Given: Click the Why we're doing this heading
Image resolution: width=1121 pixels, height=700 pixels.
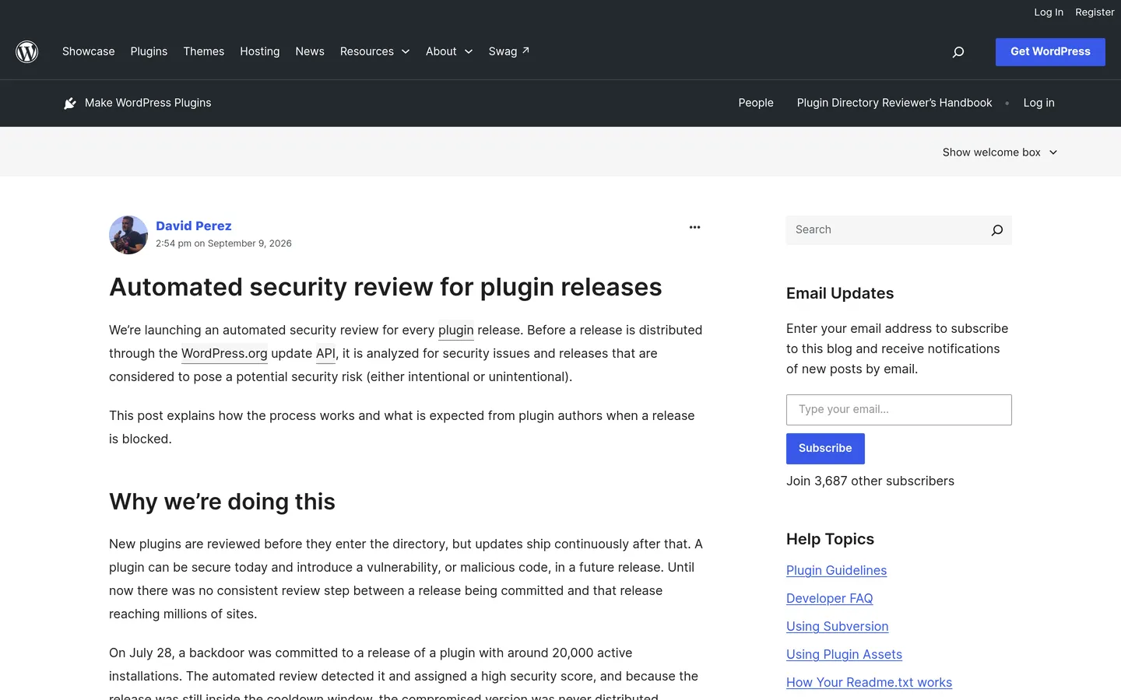Looking at the screenshot, I should [222, 502].
